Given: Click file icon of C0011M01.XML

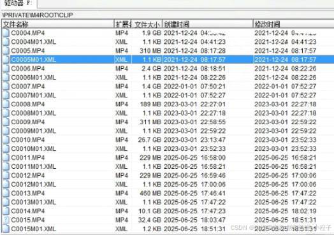Looking at the screenshot, I should click(x=6, y=166).
